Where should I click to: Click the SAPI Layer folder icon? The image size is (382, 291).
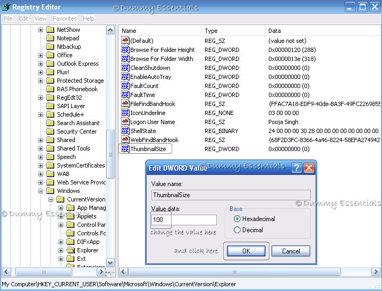50,106
